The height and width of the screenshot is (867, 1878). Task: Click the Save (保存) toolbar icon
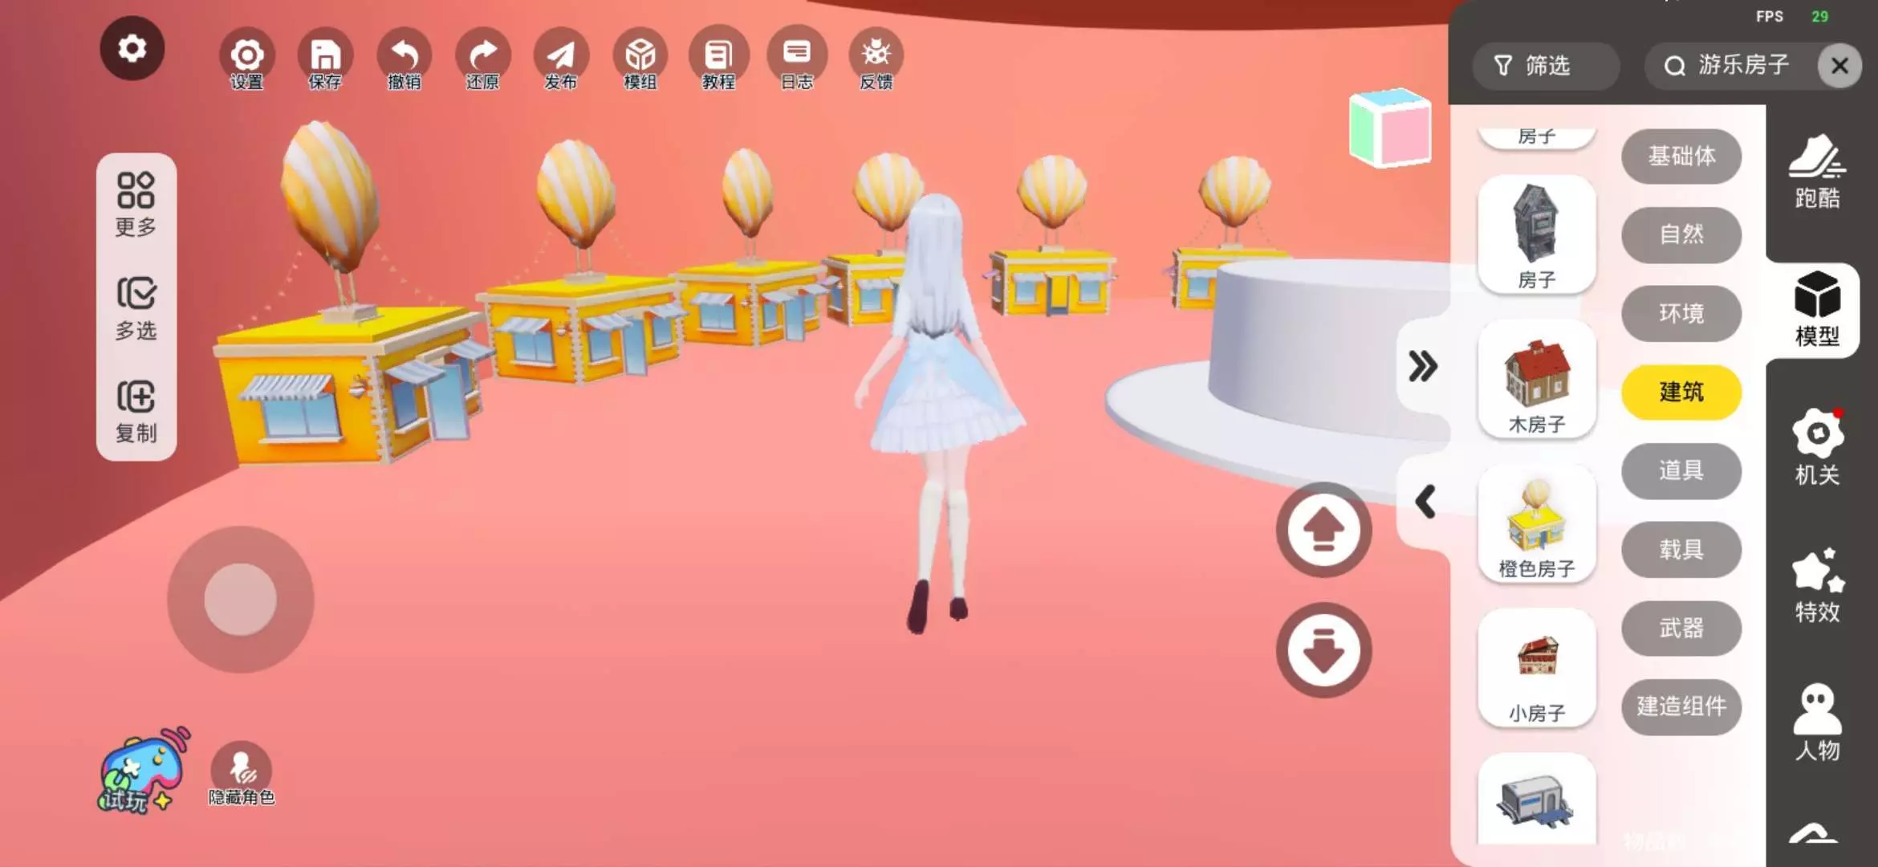click(x=325, y=60)
